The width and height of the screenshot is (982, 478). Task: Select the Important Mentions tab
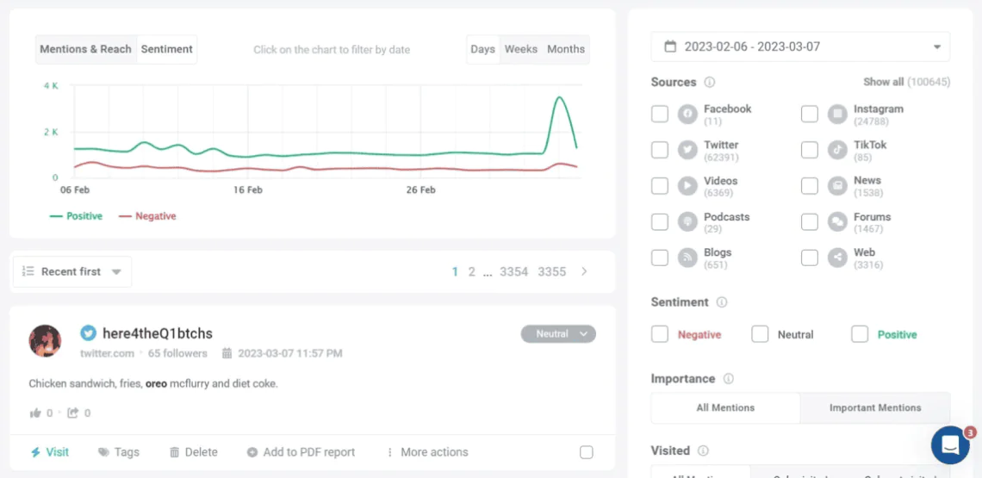click(x=874, y=407)
